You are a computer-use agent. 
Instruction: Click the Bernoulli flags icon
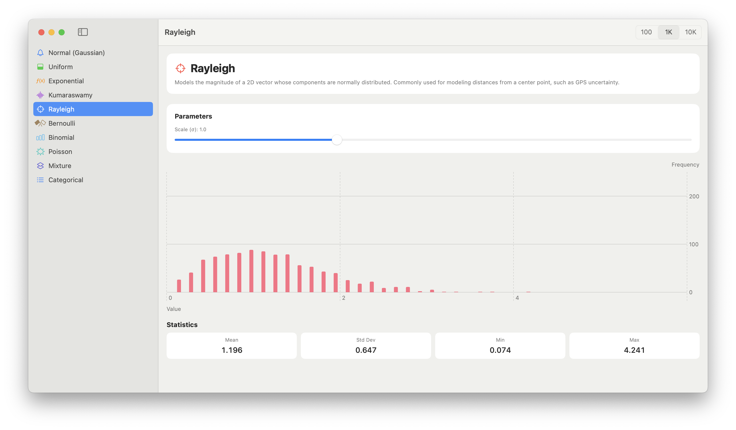pos(40,123)
